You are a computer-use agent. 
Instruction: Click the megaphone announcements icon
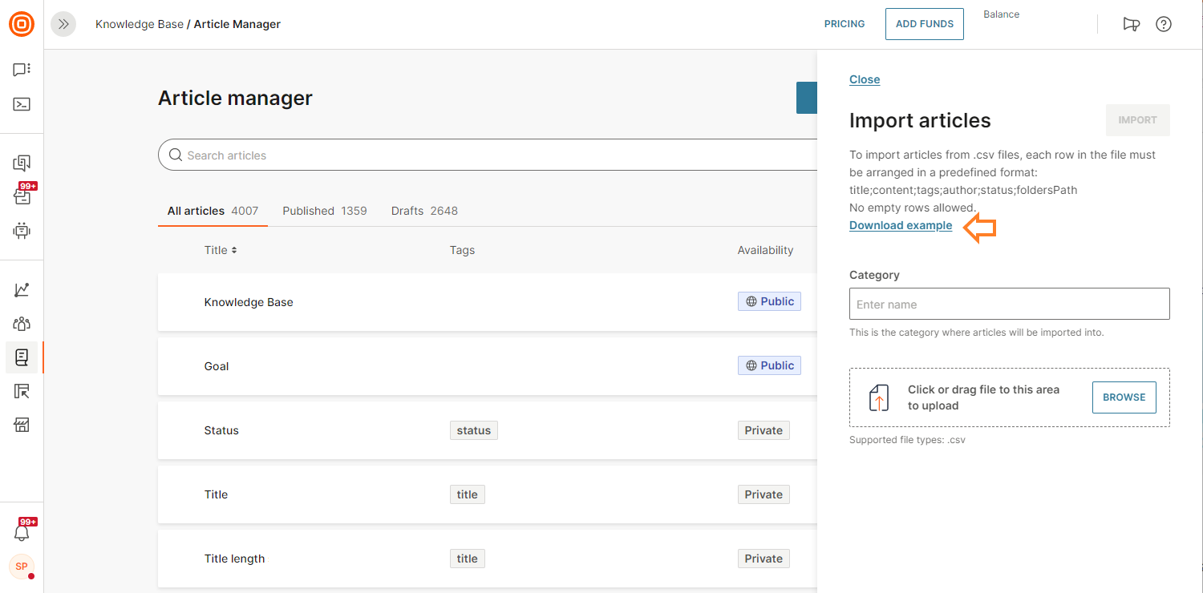click(1131, 24)
